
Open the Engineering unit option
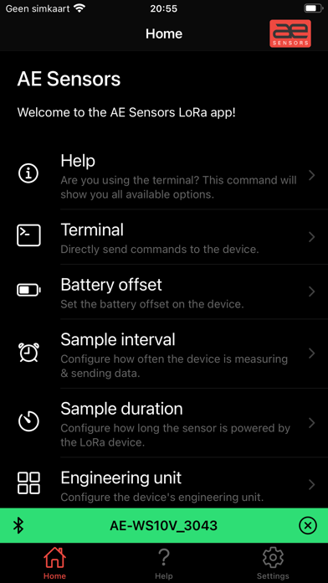click(x=164, y=483)
